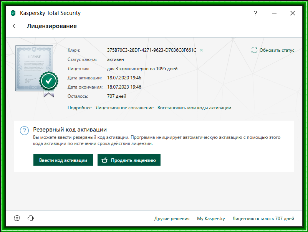Go back using the arrow icon
The width and height of the screenshot is (308, 232).
click(x=15, y=26)
